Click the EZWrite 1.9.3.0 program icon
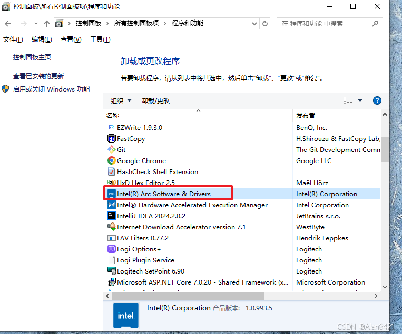Image resolution: width=402 pixels, height=334 pixels. click(x=111, y=127)
